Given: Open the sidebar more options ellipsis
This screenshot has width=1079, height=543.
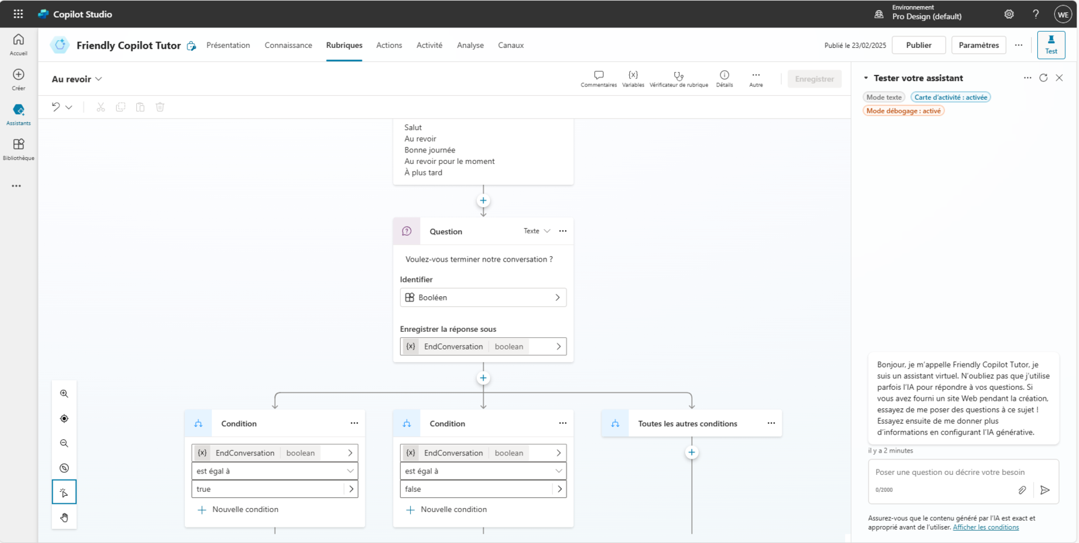Looking at the screenshot, I should (16, 185).
